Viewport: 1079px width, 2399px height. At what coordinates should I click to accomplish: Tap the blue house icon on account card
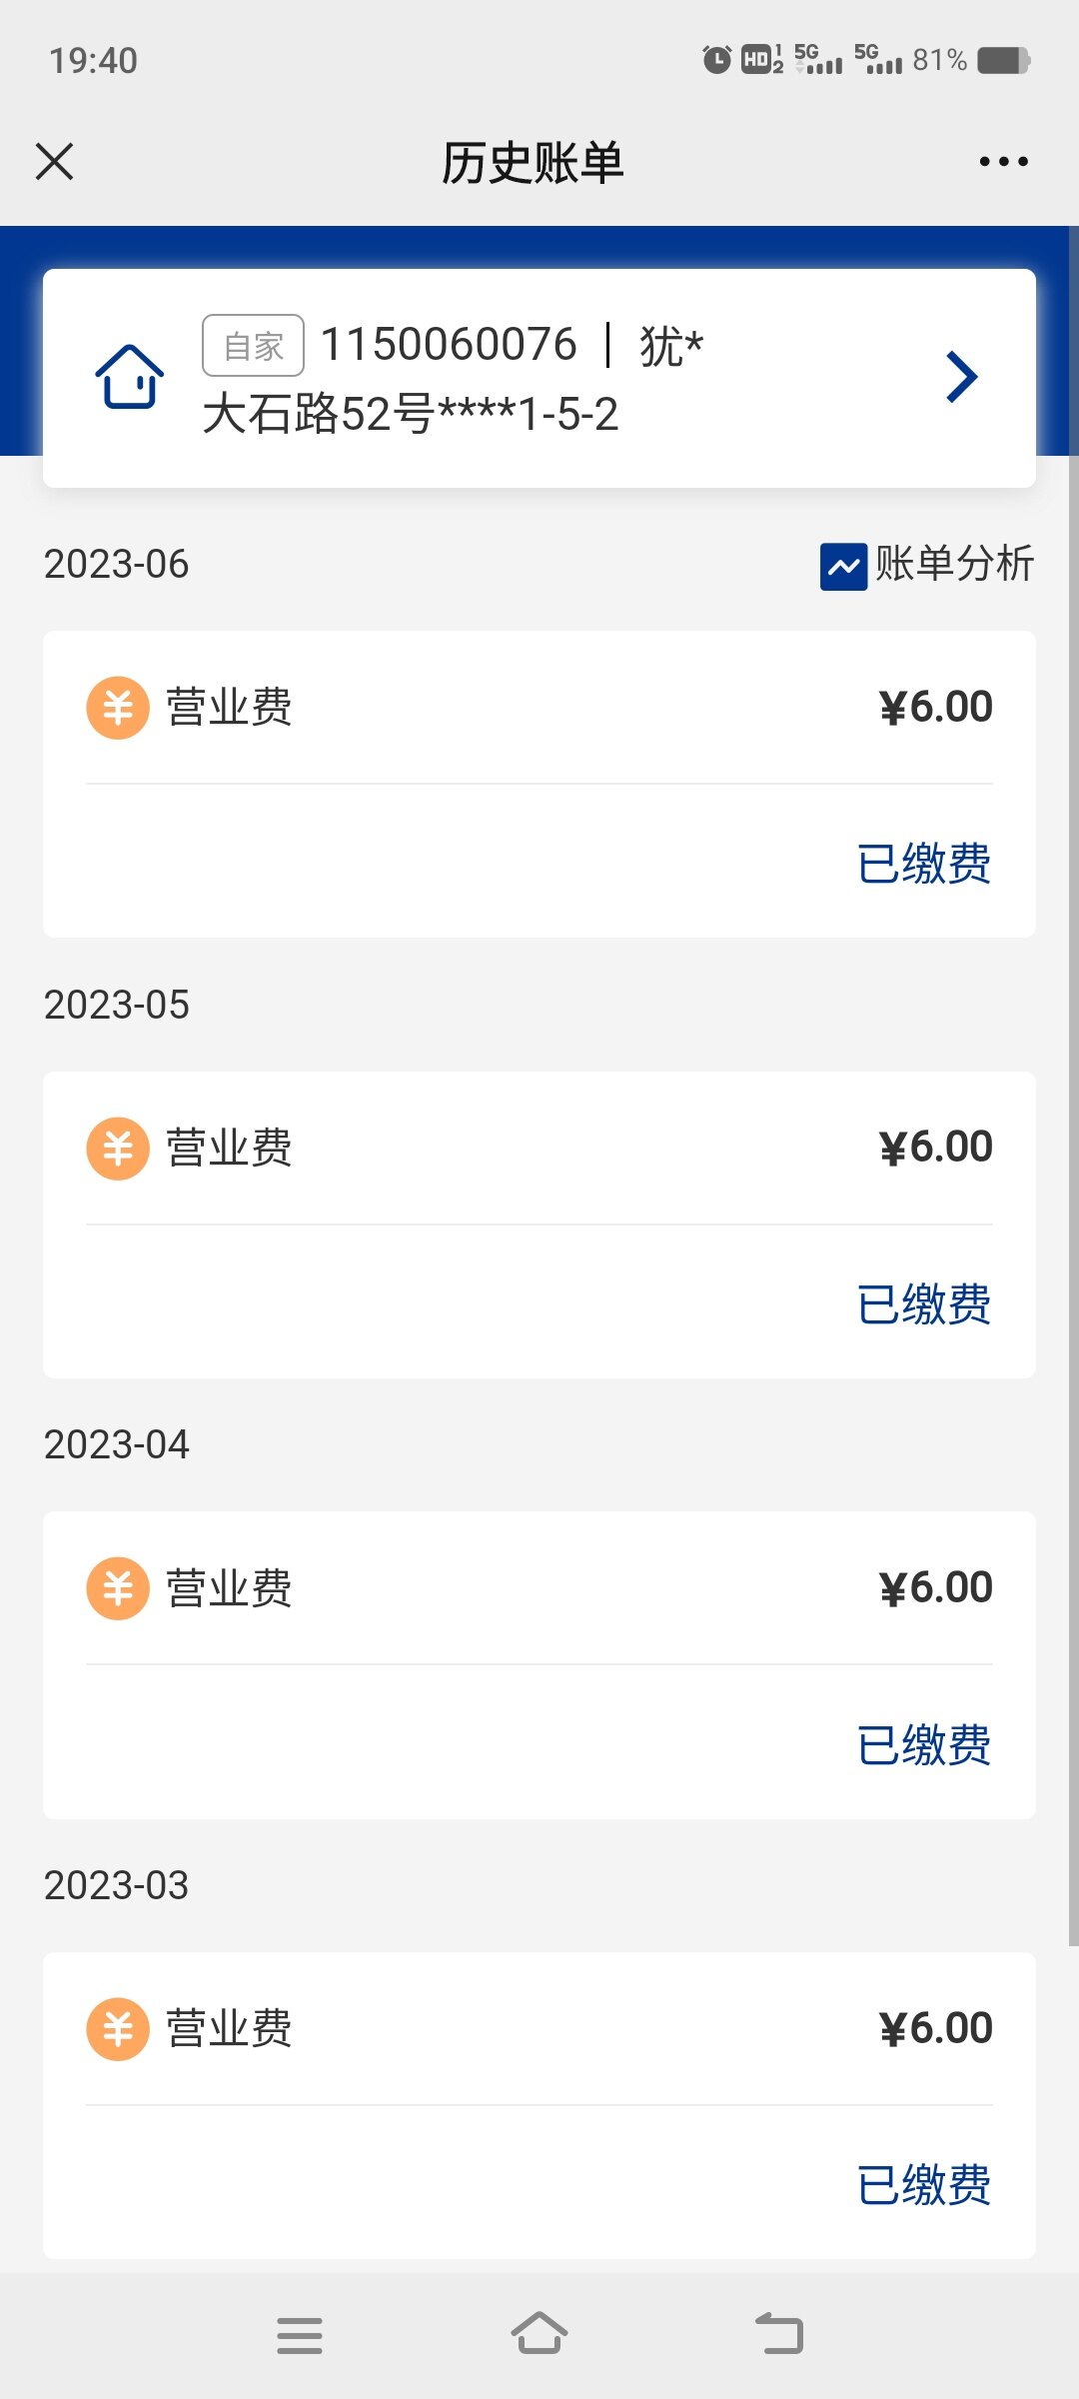click(130, 377)
